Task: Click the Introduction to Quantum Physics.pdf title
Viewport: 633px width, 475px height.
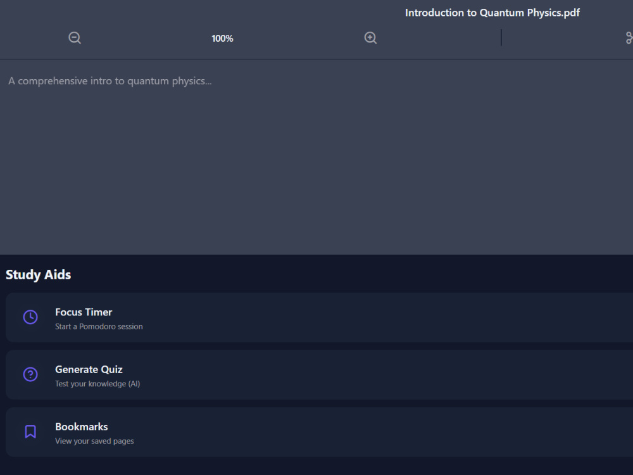Action: [x=492, y=13]
